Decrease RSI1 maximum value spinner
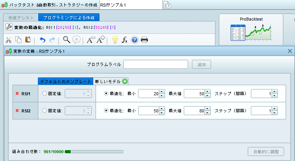 click(x=208, y=96)
